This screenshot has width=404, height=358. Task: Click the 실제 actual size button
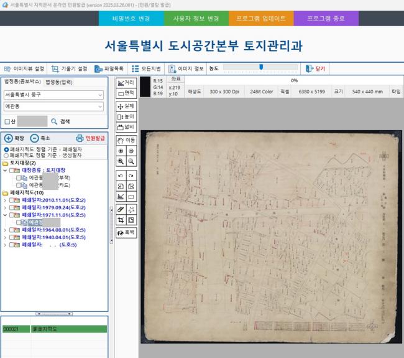coord(126,106)
